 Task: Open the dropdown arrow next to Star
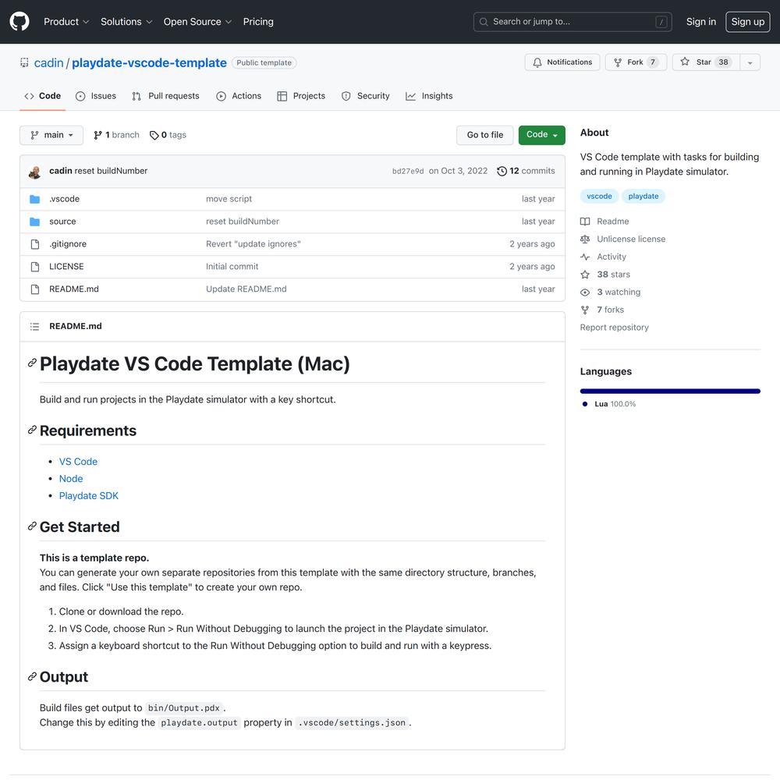tap(750, 62)
